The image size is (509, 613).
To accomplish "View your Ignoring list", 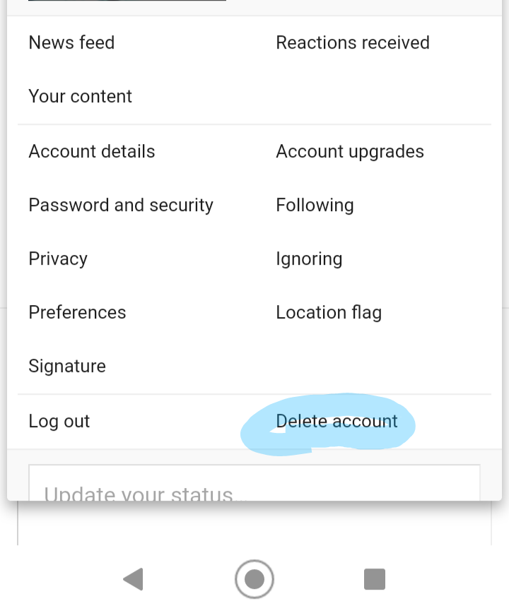I will click(x=309, y=258).
